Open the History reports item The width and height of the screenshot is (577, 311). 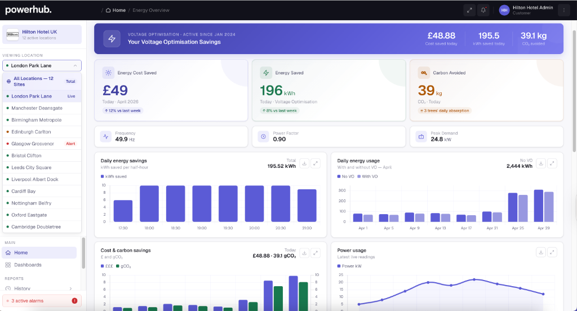(39, 288)
